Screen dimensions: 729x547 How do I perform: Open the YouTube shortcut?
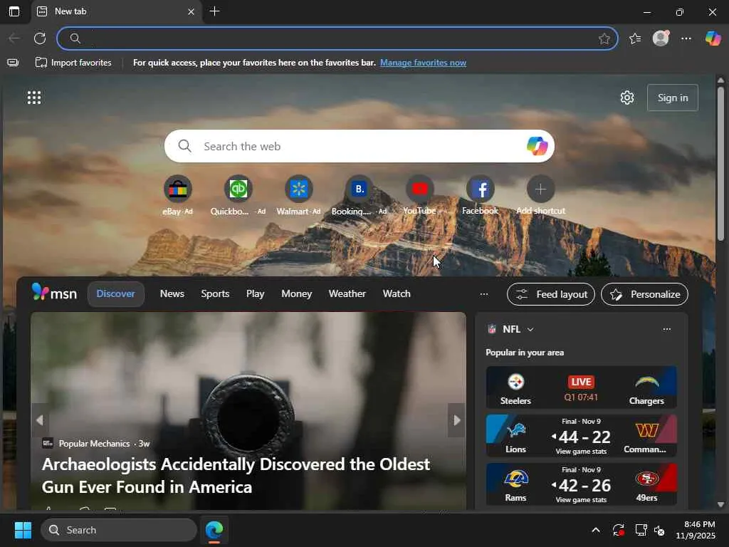419,195
